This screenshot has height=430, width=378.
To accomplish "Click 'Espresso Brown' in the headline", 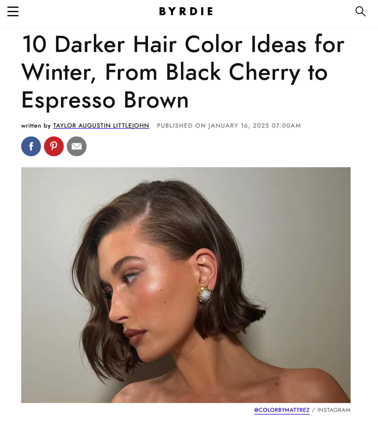I will [105, 100].
